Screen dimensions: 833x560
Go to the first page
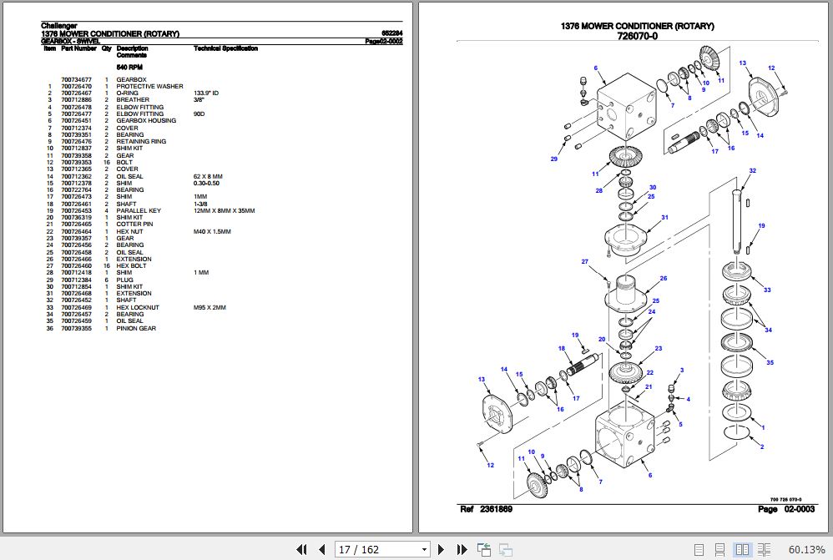(x=302, y=549)
